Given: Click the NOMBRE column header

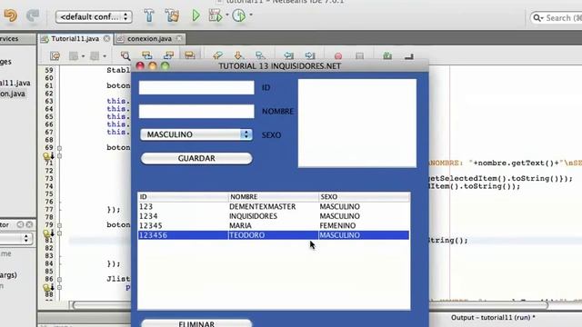Looking at the screenshot, I should (x=273, y=197).
